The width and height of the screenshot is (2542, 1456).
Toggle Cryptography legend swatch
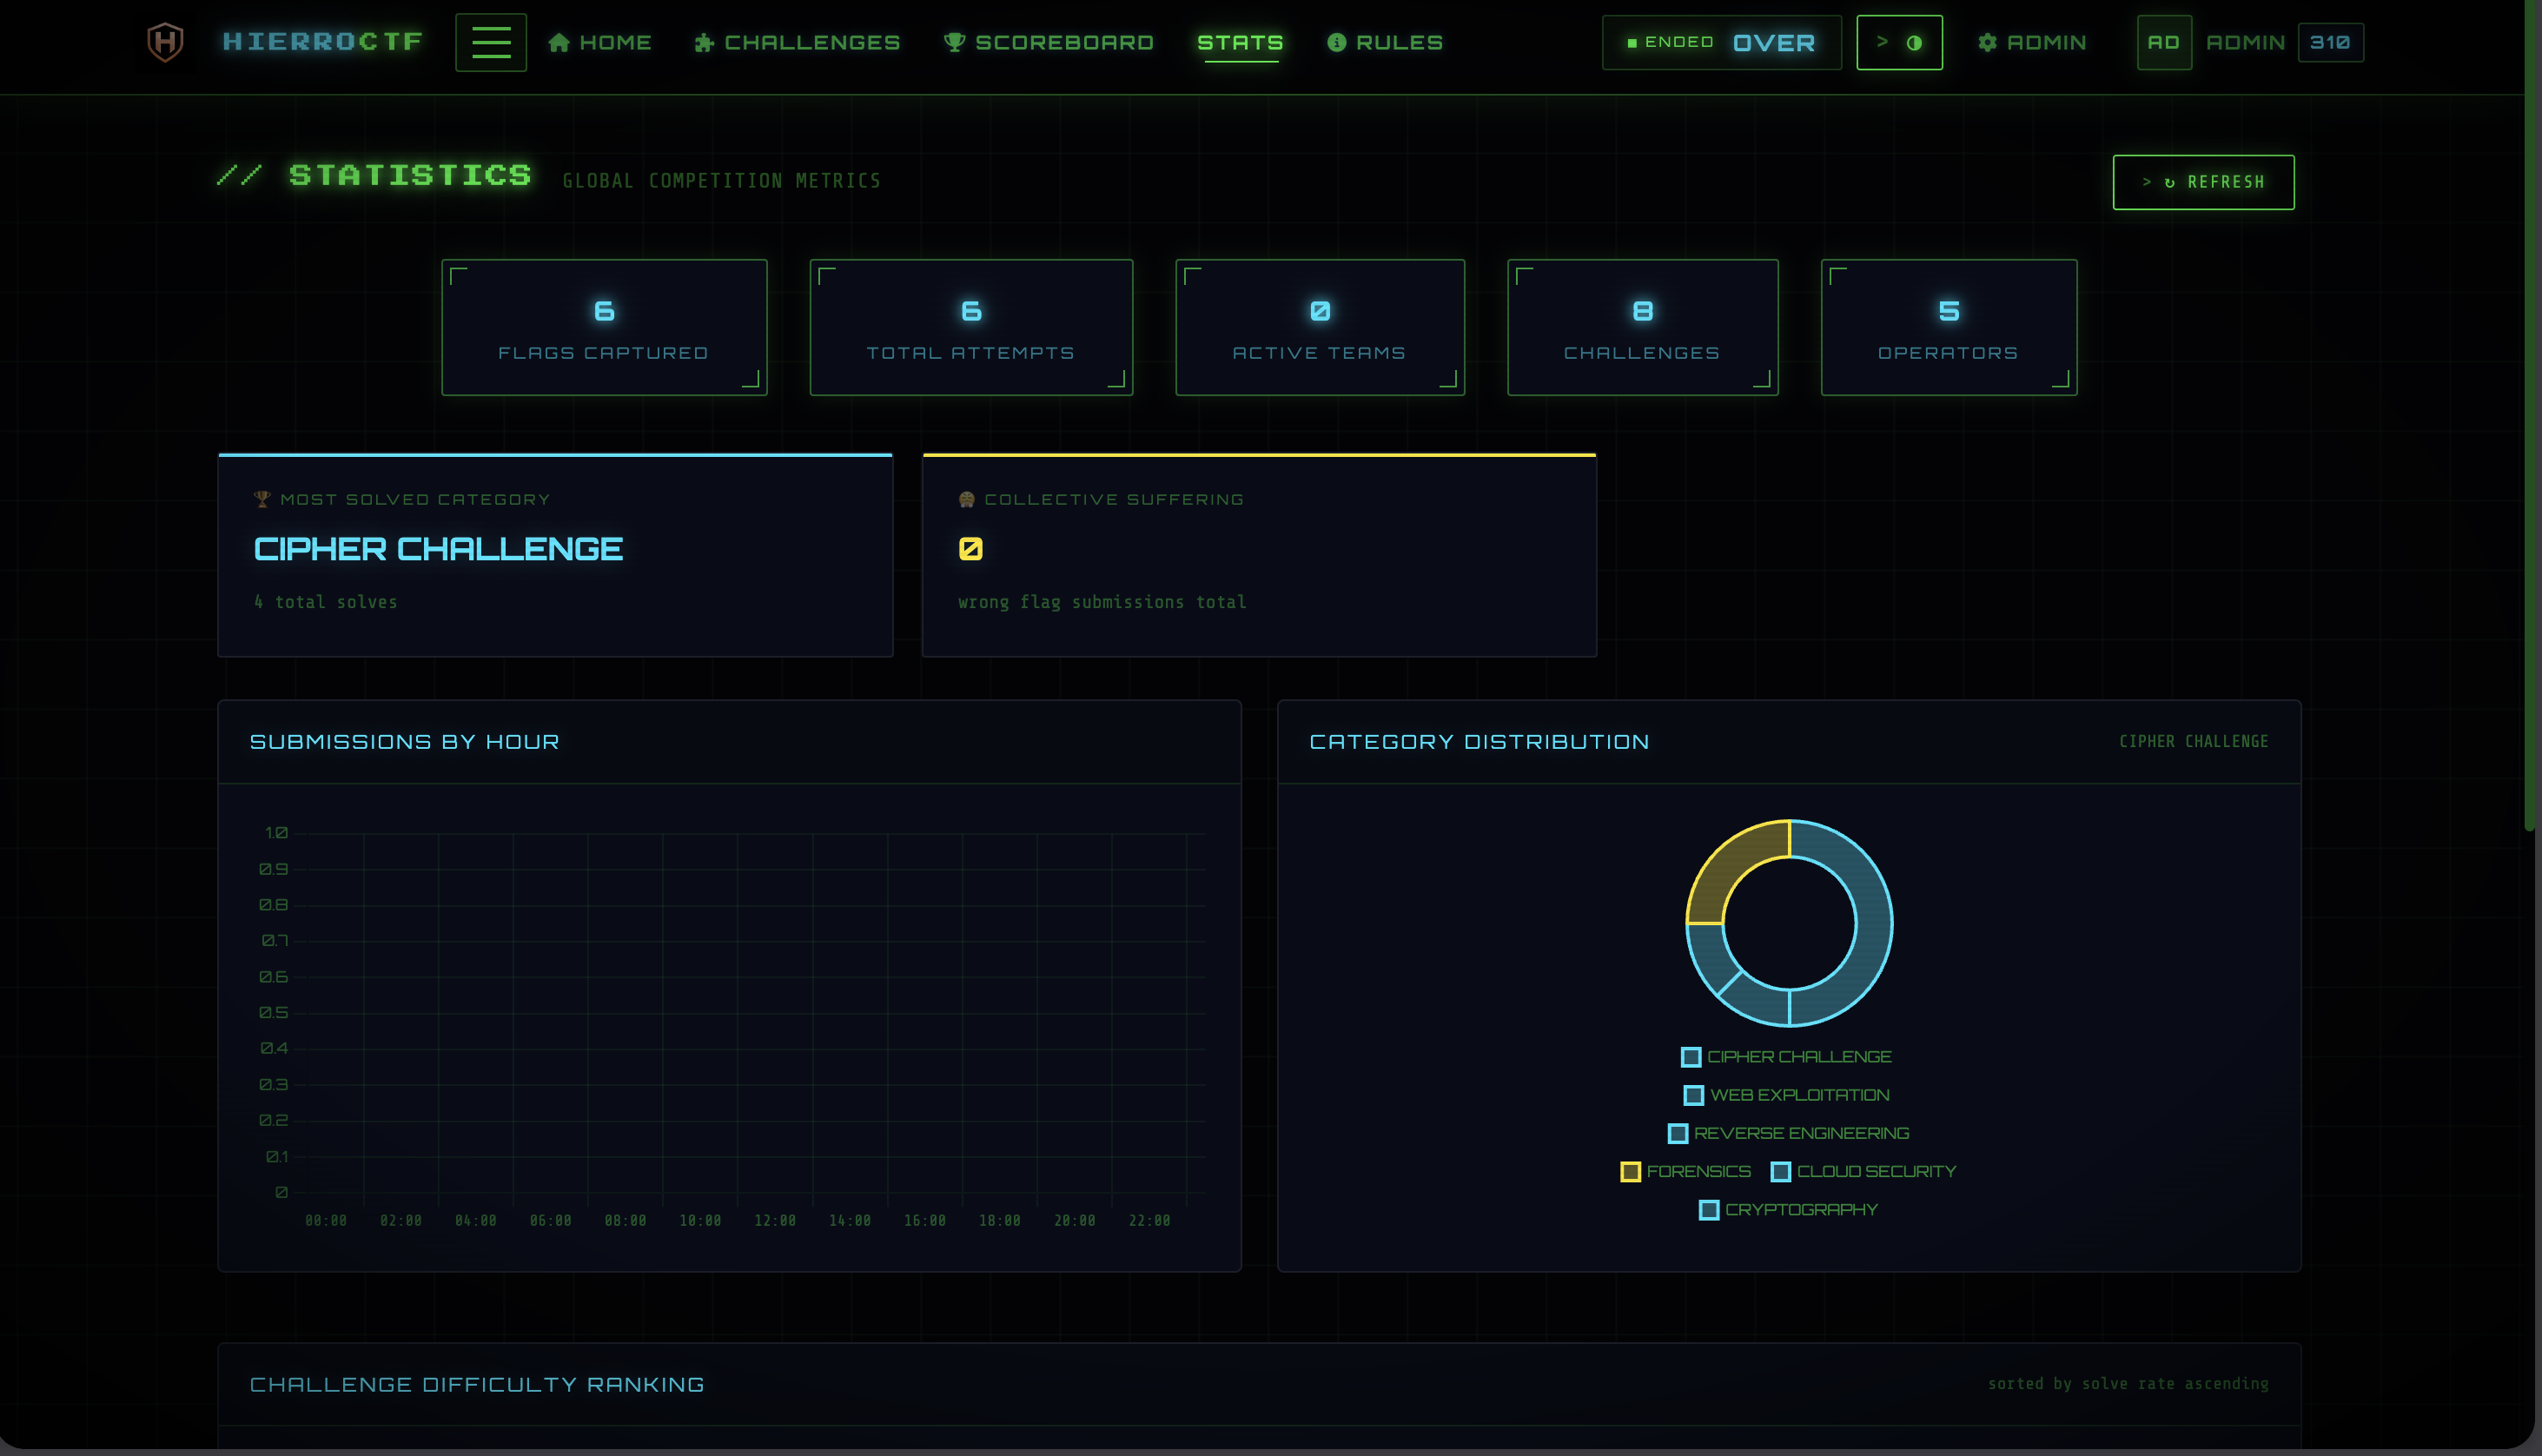(x=1709, y=1210)
